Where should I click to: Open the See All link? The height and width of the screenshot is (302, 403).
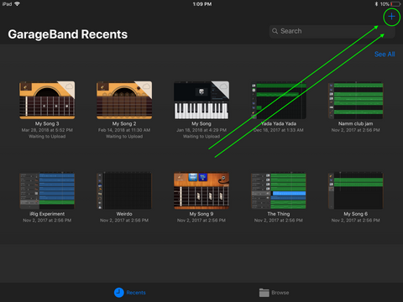tap(385, 55)
